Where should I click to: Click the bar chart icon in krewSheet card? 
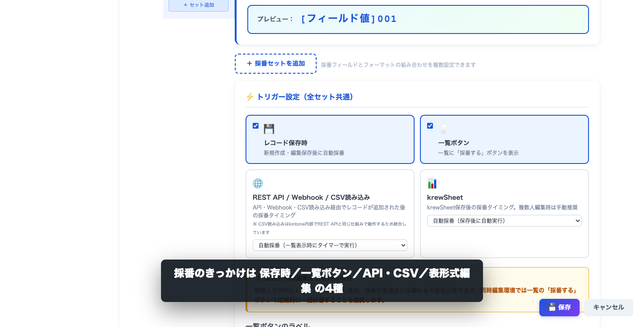432,184
